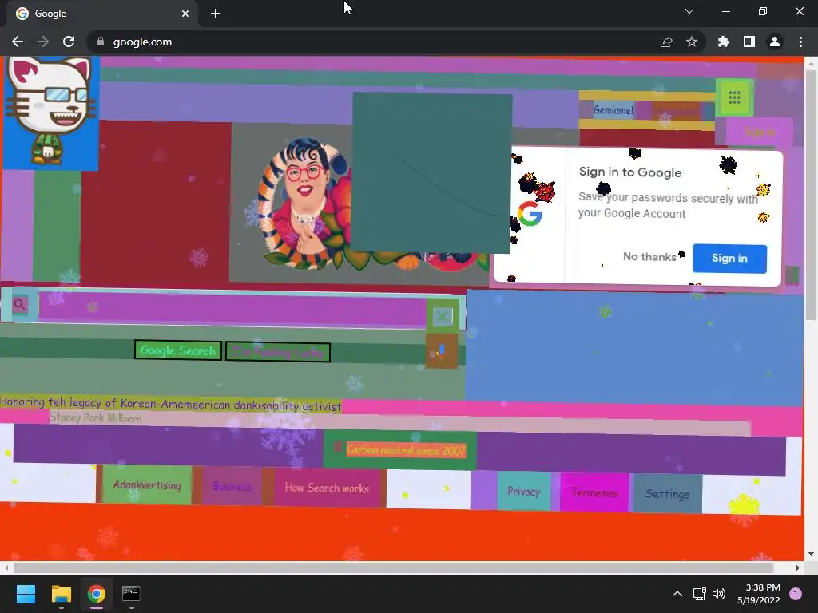Go back with browser back arrow

click(18, 42)
